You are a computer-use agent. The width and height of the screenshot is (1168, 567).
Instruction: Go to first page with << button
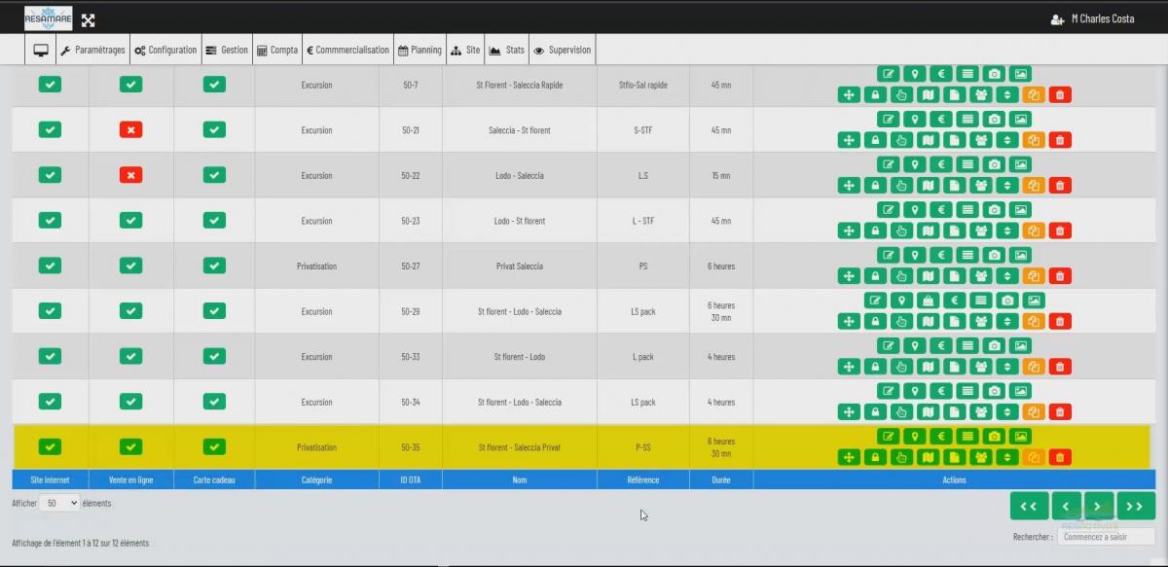point(1029,506)
